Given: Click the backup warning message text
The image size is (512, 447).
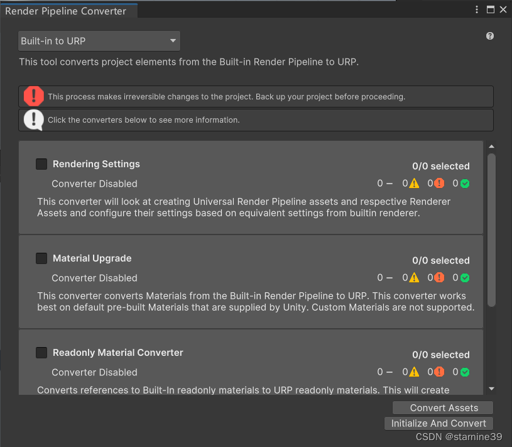Looking at the screenshot, I should click(x=226, y=97).
